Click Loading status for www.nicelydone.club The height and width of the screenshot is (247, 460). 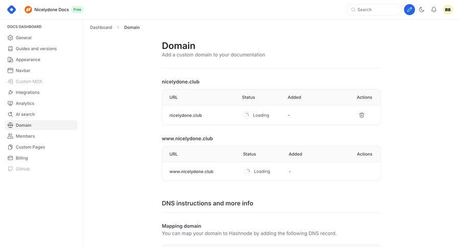coord(257,171)
